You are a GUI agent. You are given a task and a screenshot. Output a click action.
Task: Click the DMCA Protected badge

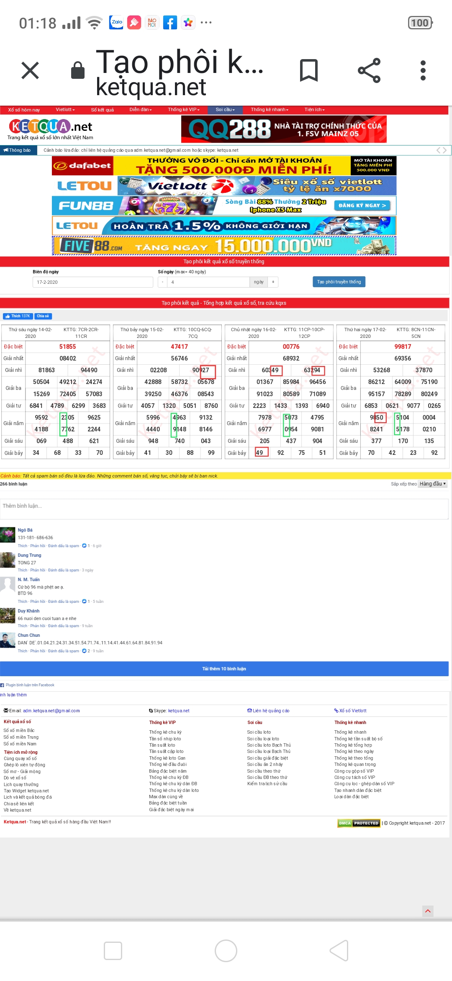(359, 823)
